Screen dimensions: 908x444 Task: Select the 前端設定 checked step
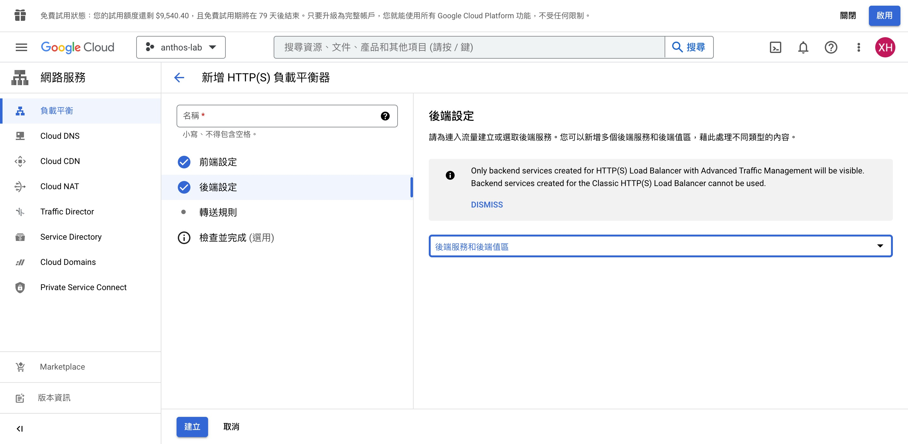[x=218, y=162]
